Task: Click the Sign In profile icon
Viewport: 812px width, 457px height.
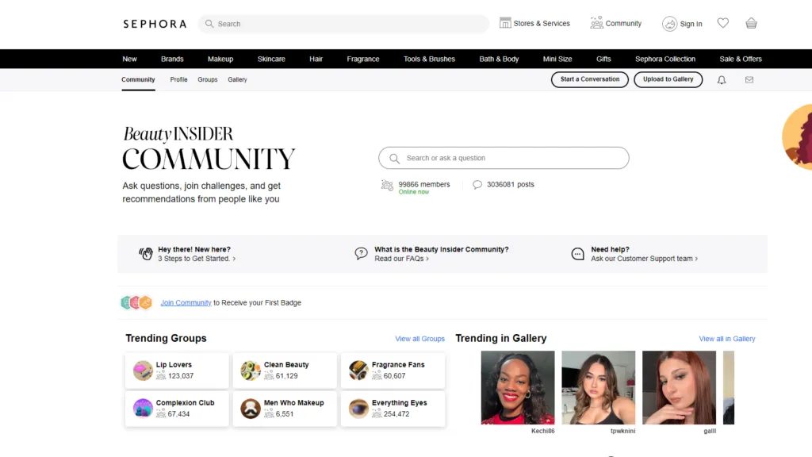Action: [670, 24]
